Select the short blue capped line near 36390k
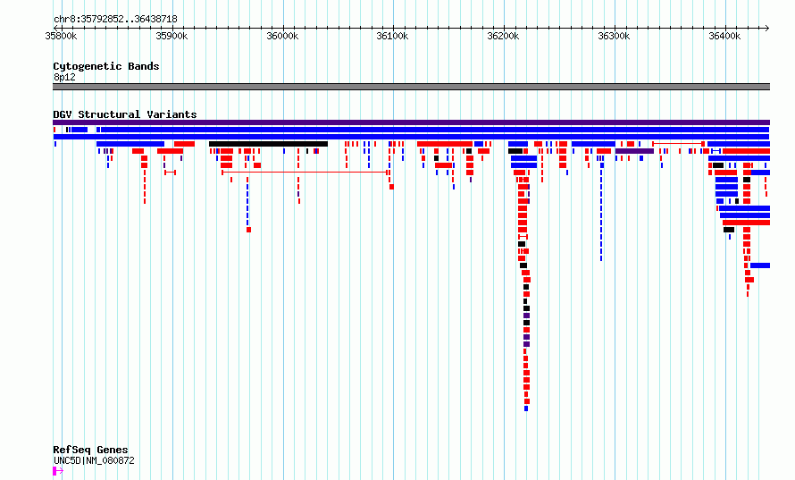 coord(715,151)
